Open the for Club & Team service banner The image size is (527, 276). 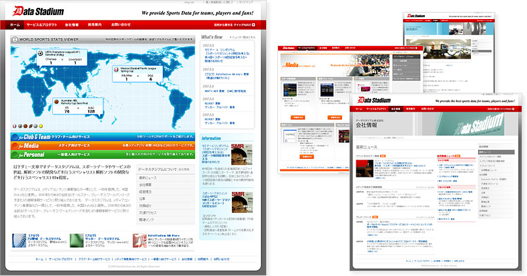[103, 137]
